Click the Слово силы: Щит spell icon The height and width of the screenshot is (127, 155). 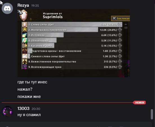pos(25,24)
